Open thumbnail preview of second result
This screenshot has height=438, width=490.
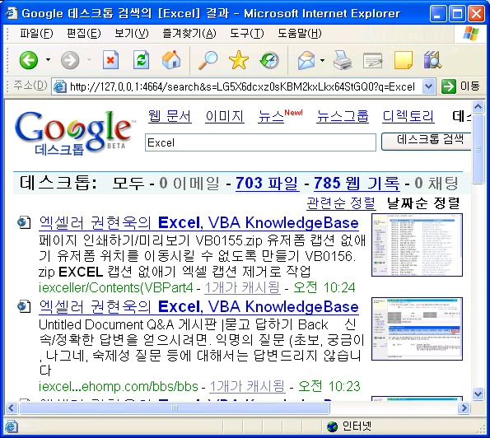[417, 328]
